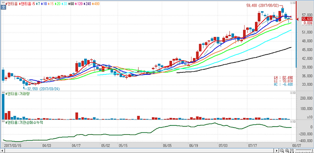Click red current-price arrow marker
This screenshot has width=314, height=153.
pyautogui.click(x=298, y=19)
